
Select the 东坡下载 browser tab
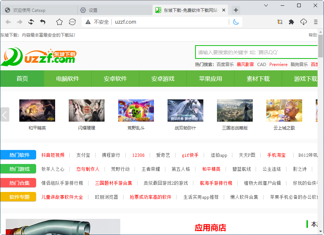click(190, 10)
